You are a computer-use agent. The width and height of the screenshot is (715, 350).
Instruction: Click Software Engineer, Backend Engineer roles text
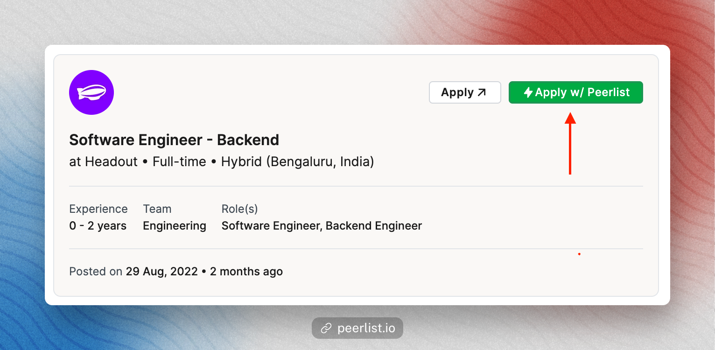[x=322, y=226]
